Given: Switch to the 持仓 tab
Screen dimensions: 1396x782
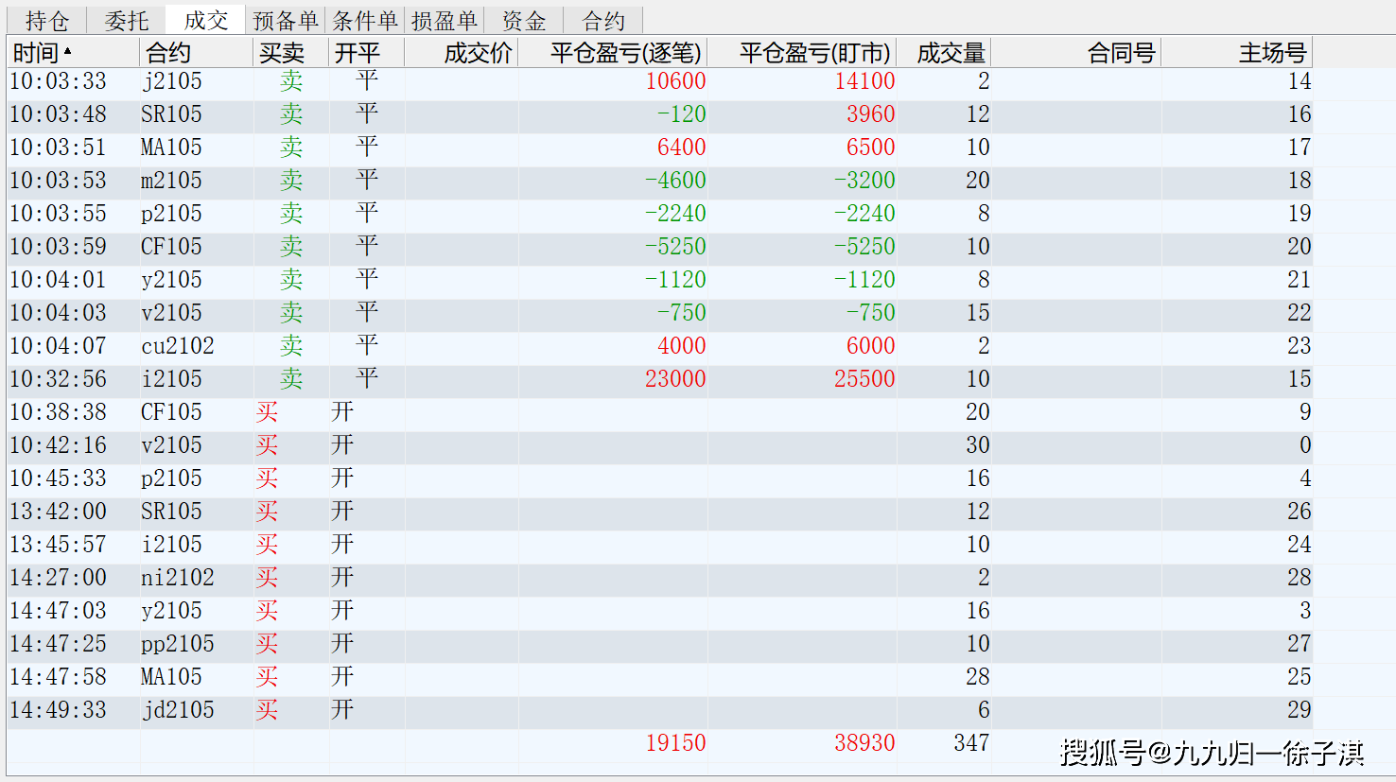Looking at the screenshot, I should (46, 21).
